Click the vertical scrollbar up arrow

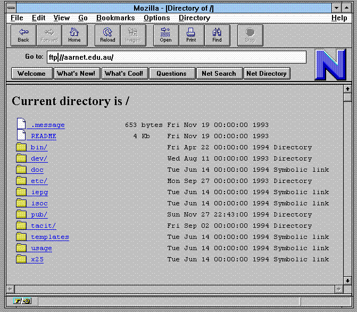coord(347,89)
